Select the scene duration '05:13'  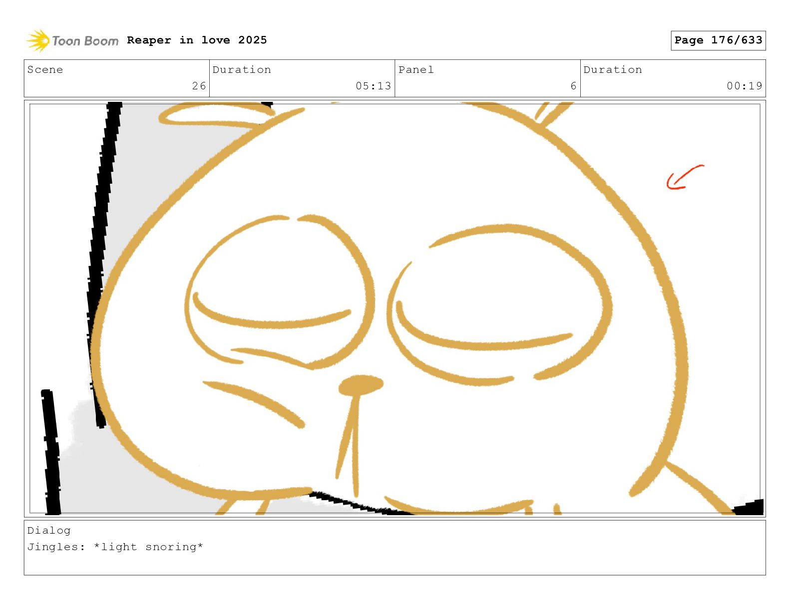373,86
